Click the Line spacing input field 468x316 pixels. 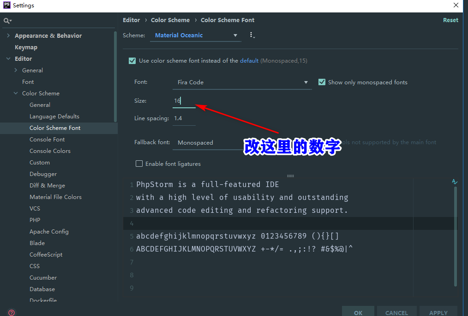[x=184, y=118]
